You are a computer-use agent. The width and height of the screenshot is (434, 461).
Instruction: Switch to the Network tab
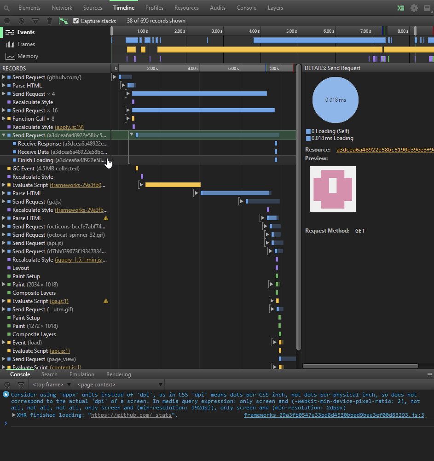[x=62, y=8]
